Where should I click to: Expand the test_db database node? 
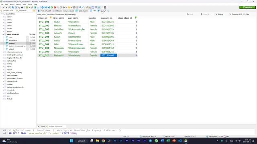tap(3, 99)
